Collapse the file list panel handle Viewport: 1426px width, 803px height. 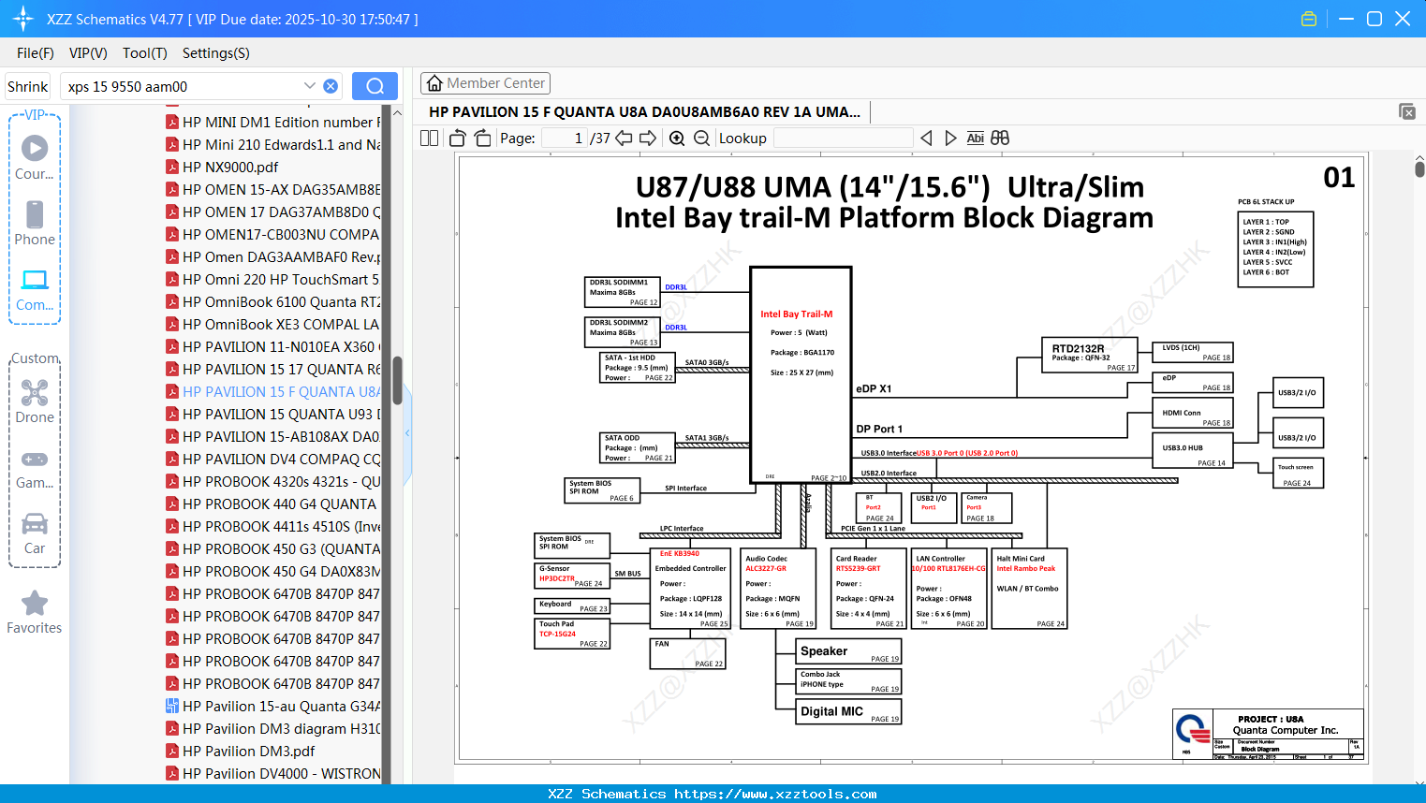(407, 433)
